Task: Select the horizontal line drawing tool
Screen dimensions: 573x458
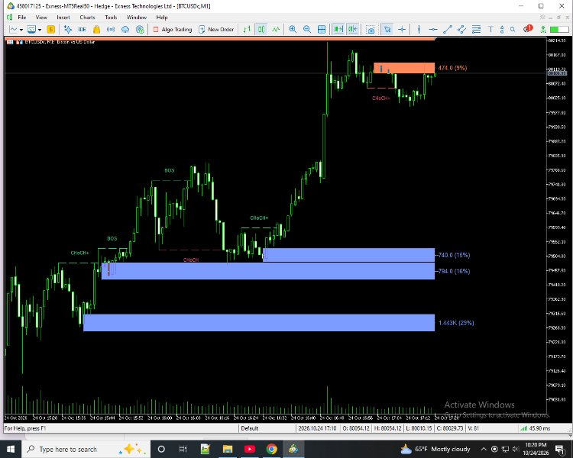Action: click(433, 30)
